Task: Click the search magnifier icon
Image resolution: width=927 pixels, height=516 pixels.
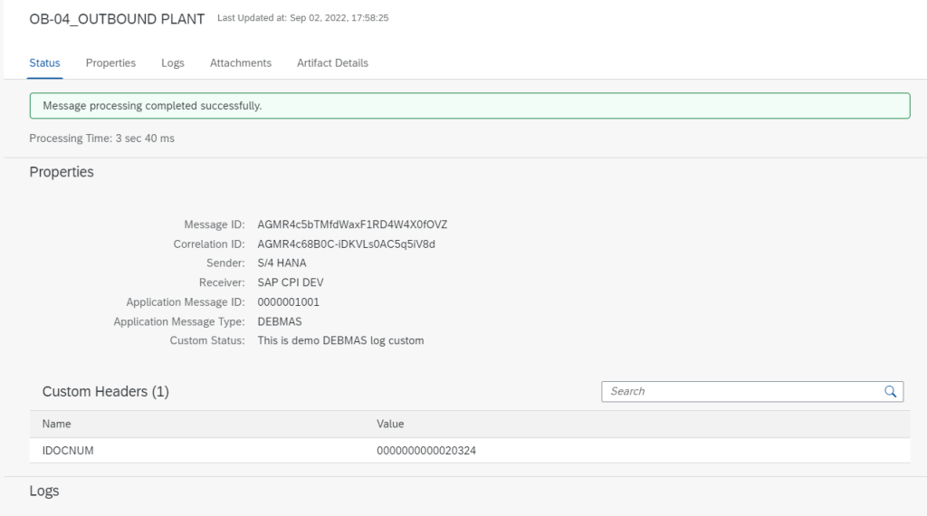Action: tap(890, 391)
